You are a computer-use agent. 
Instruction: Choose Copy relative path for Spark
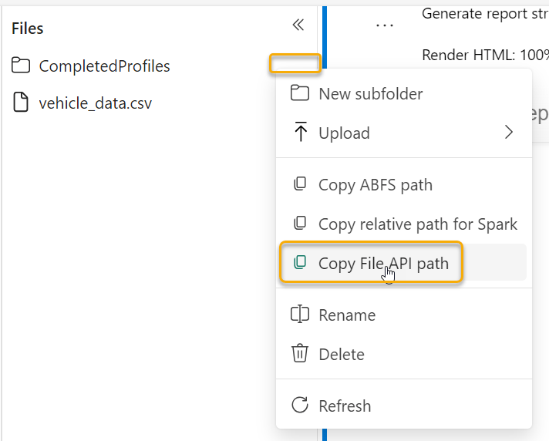point(417,224)
